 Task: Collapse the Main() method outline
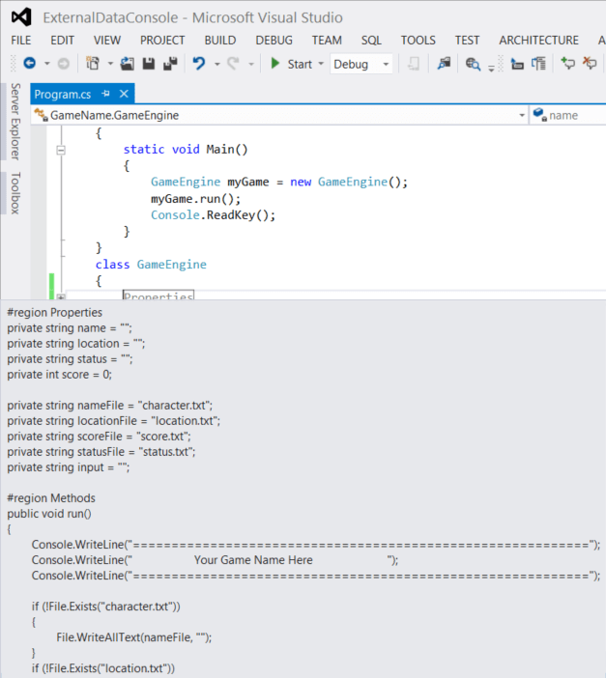(x=61, y=150)
